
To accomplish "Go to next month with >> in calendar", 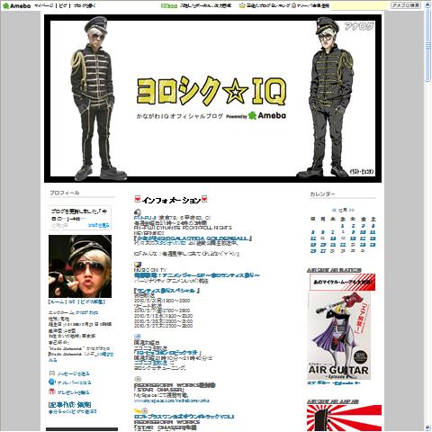I will click(x=351, y=210).
